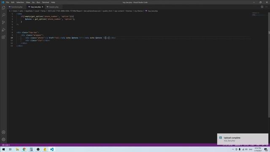270x152 pixels.
Task: Open the yellow duck taskbar app
Action: (x=45, y=149)
